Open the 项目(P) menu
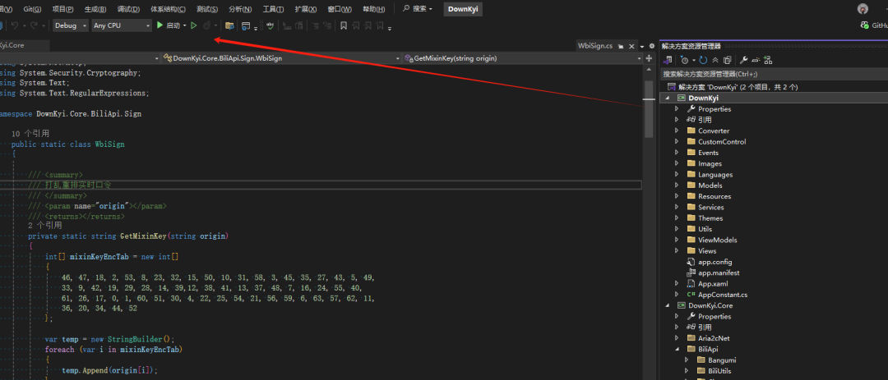 [x=62, y=10]
